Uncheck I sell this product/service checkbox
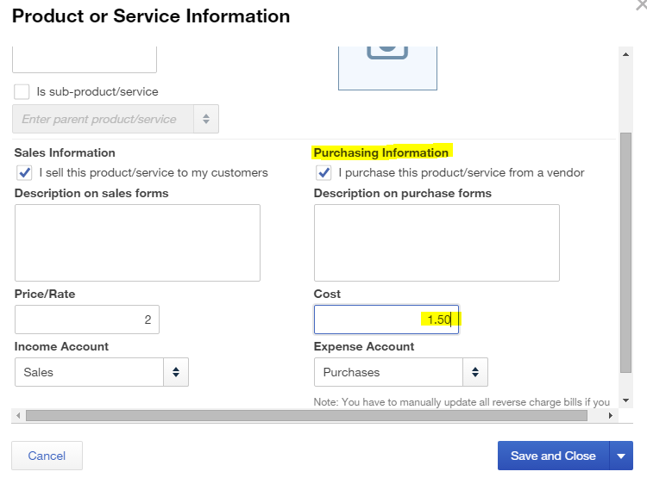Image resolution: width=647 pixels, height=484 pixels. pos(24,172)
